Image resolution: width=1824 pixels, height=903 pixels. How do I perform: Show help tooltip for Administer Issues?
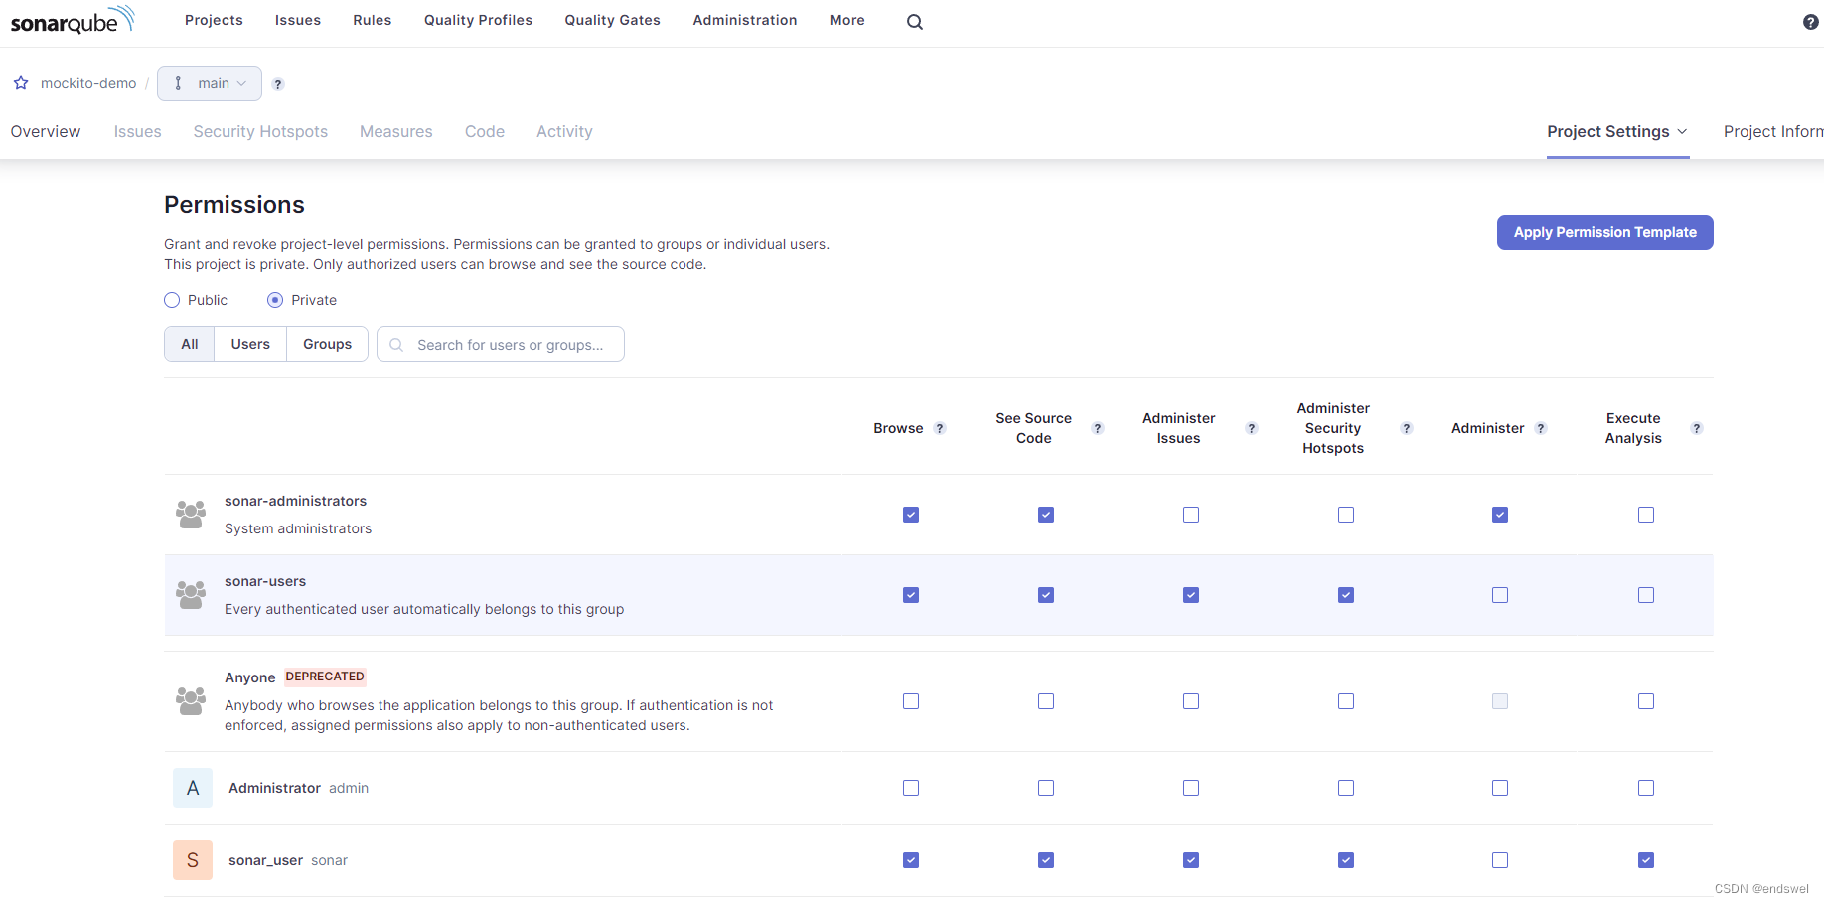(1252, 428)
